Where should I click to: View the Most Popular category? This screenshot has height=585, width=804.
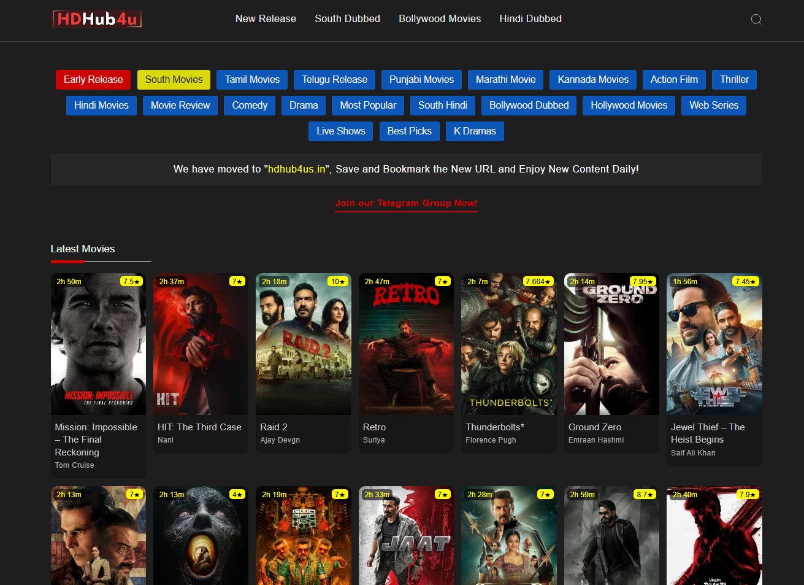pos(368,106)
